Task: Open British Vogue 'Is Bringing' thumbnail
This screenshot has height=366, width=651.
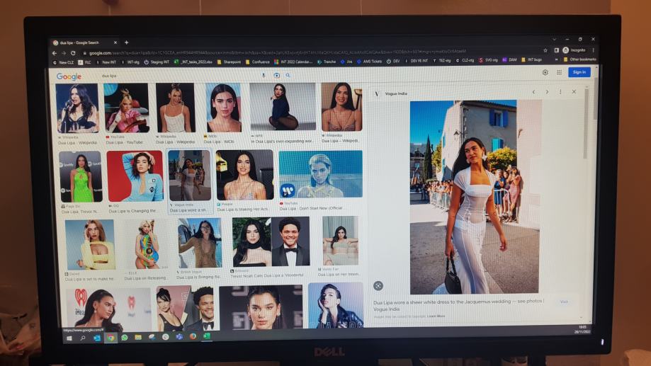Action: point(200,244)
